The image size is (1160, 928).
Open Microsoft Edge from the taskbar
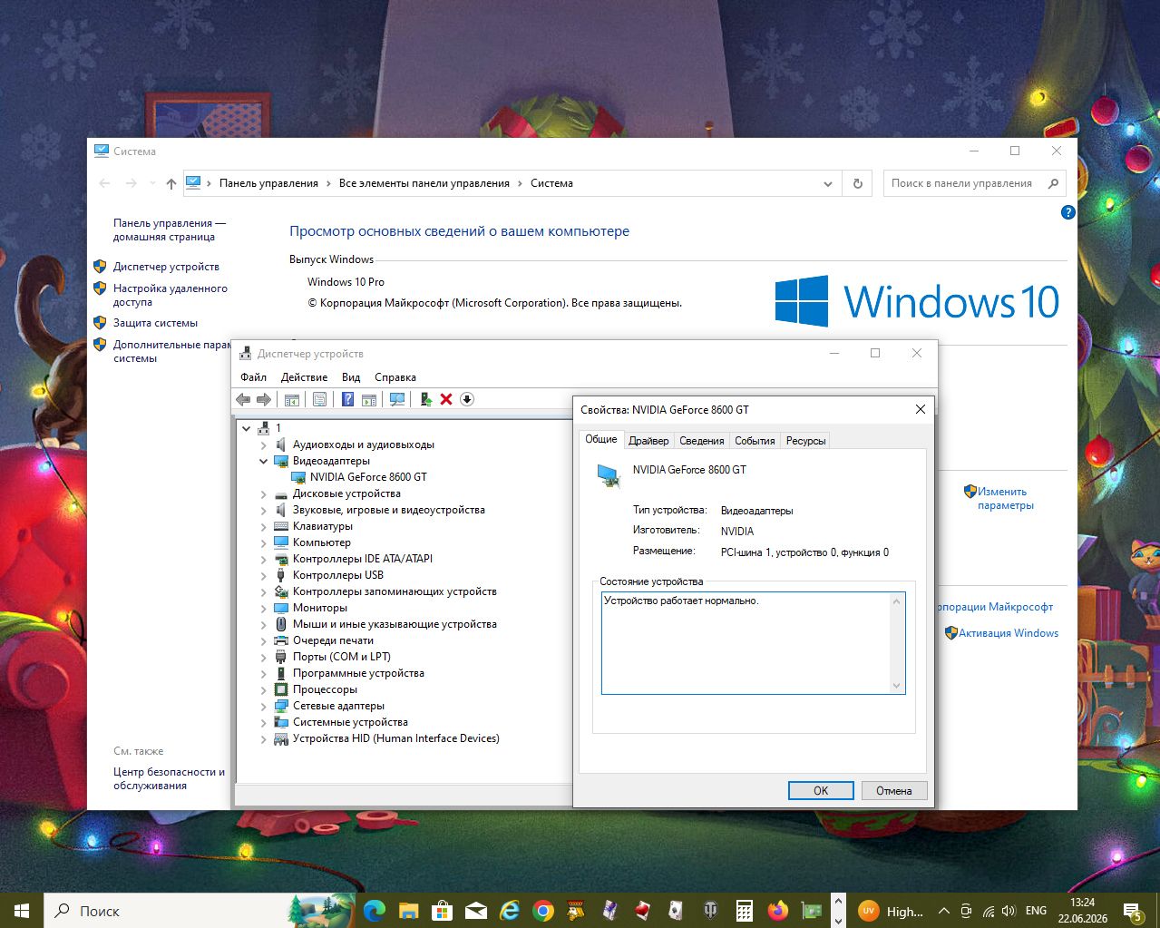pyautogui.click(x=374, y=910)
